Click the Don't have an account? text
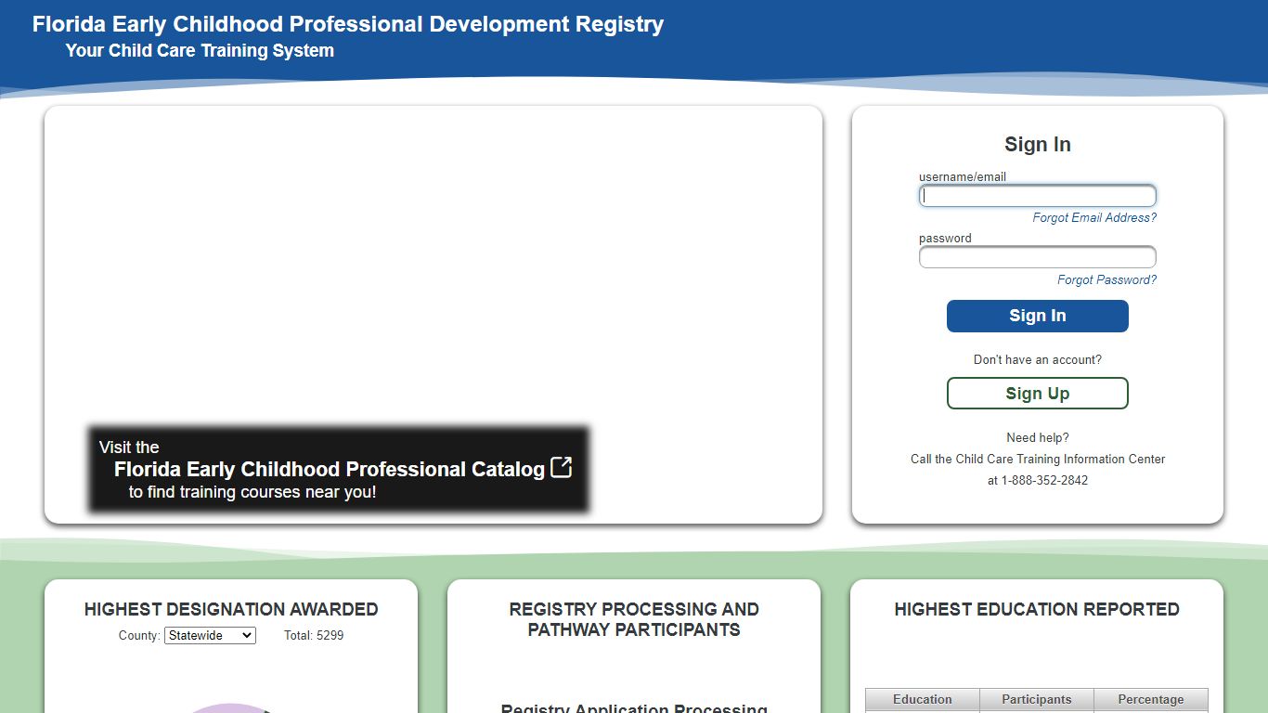Viewport: 1268px width, 713px height. pos(1037,360)
